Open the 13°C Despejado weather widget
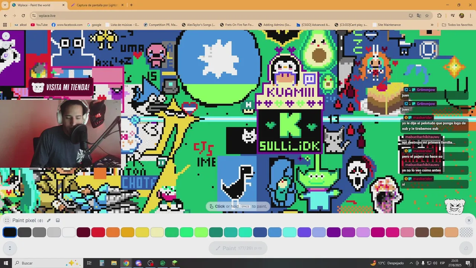This screenshot has width=476, height=268. coord(387,263)
